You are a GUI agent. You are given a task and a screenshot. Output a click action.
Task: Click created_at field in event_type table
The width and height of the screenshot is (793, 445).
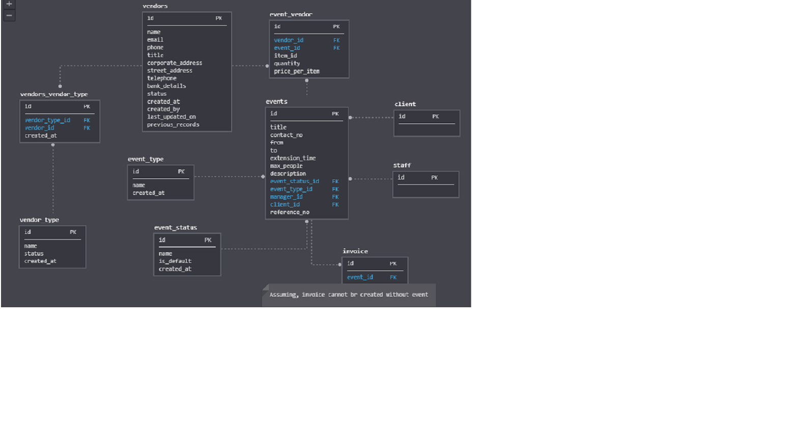(x=149, y=193)
